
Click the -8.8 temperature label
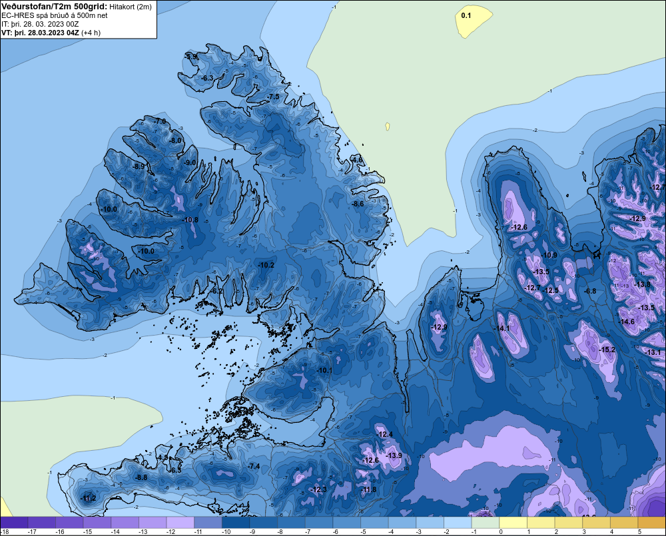141,478
